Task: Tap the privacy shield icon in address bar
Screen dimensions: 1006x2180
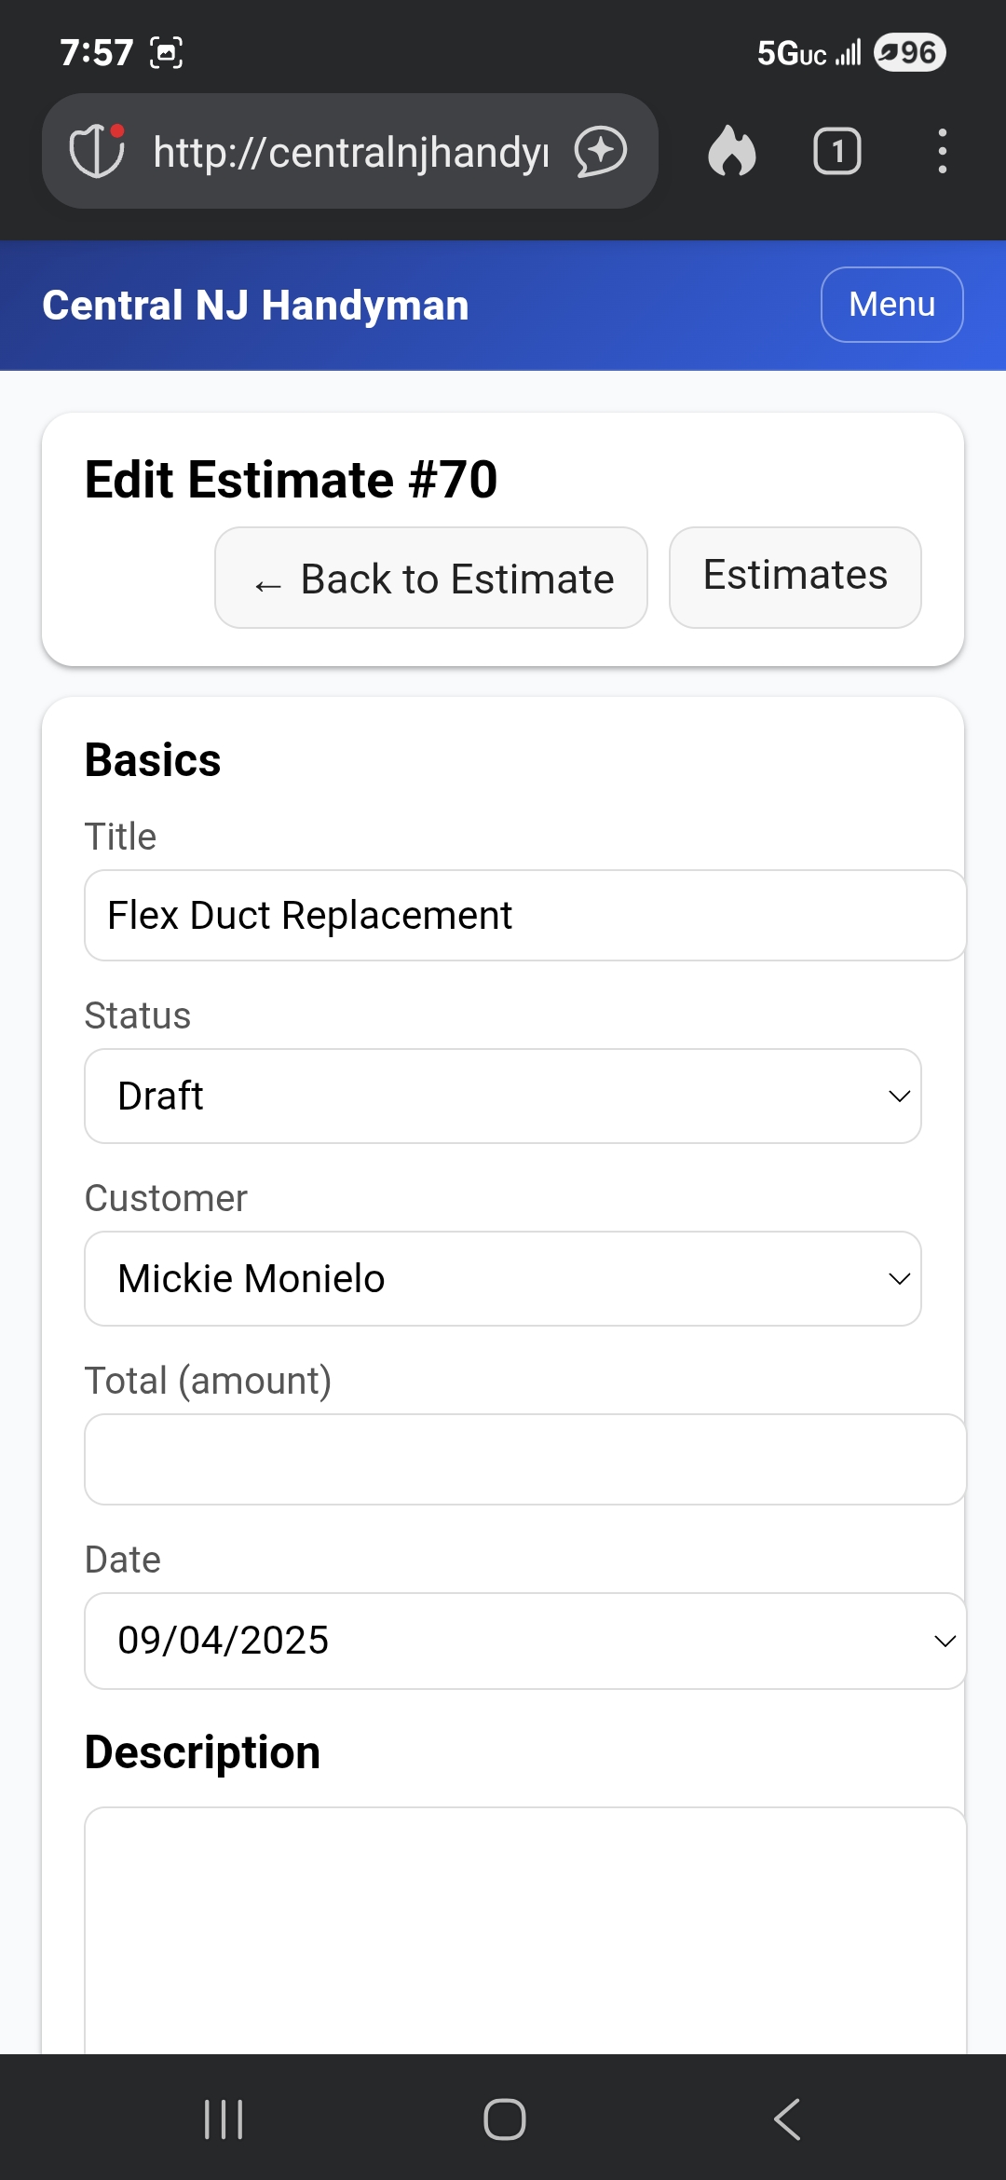Action: click(97, 151)
